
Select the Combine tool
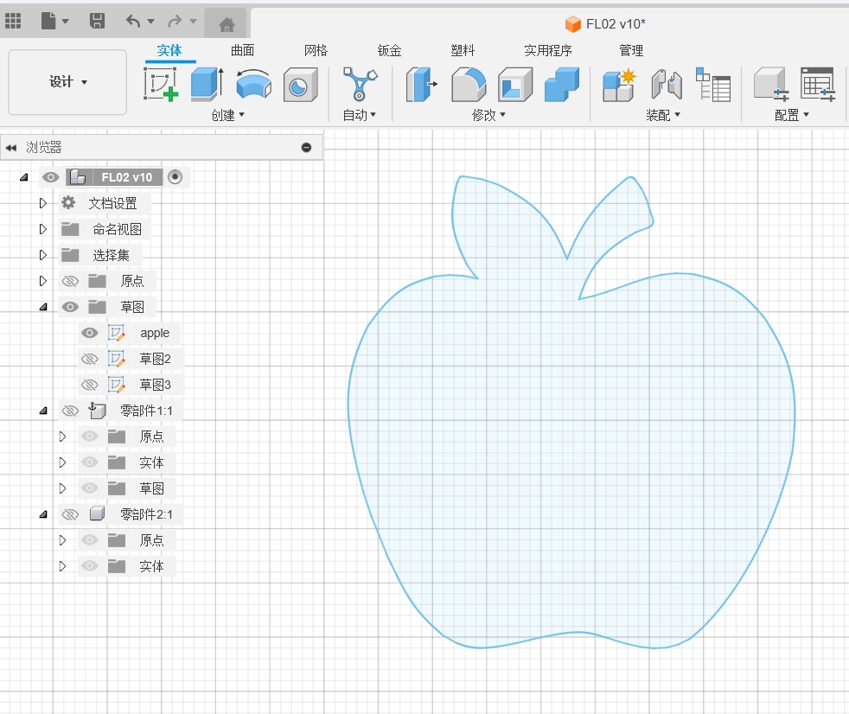(x=562, y=85)
